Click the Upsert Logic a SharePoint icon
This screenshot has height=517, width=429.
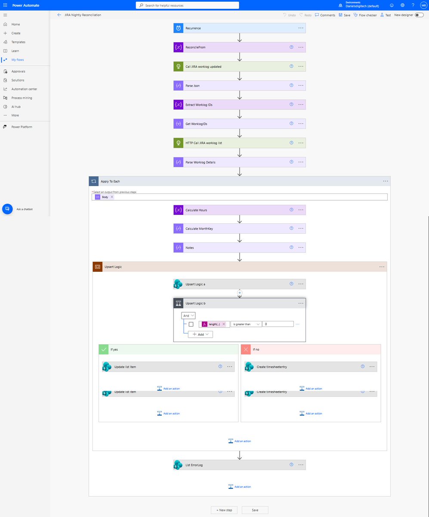pos(178,284)
